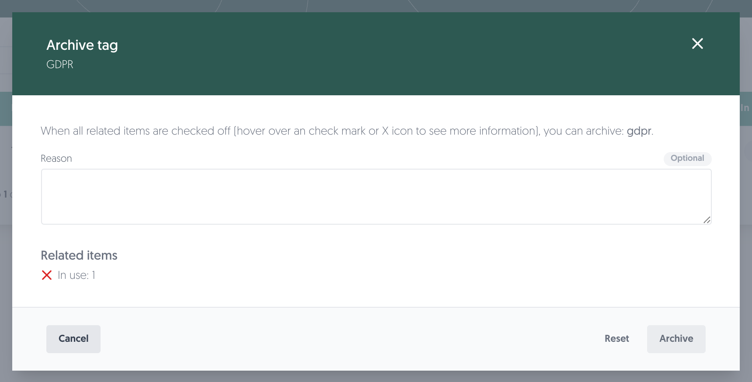Click the Reason textarea resize handle
Image resolution: width=752 pixels, height=382 pixels.
707,220
